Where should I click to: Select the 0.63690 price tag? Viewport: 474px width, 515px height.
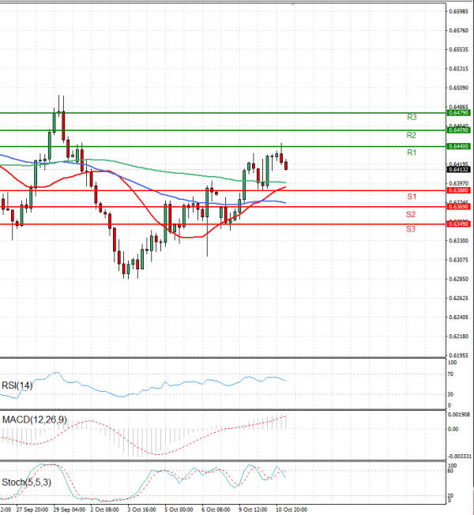tap(458, 207)
